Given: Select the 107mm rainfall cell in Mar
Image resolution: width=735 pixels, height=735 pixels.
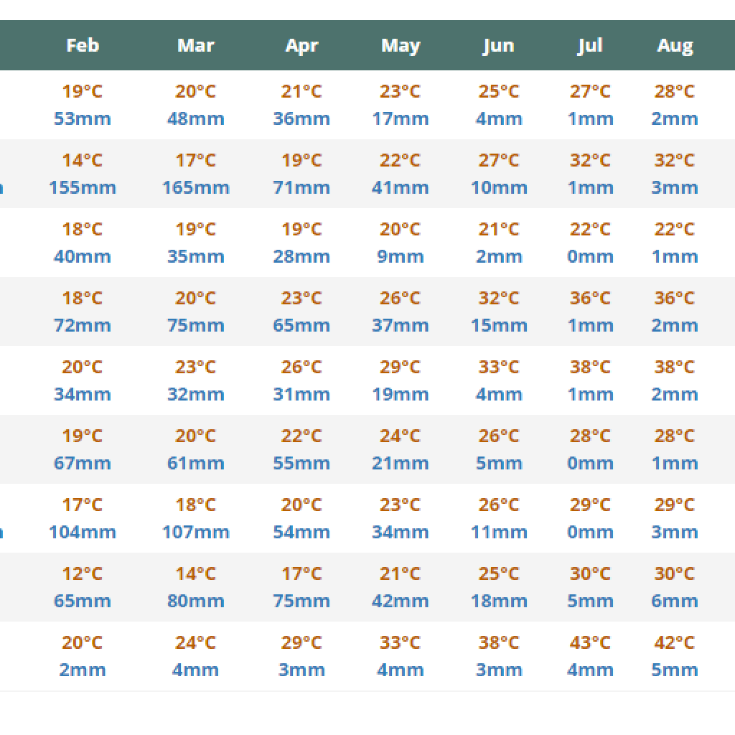Looking at the screenshot, I should pyautogui.click(x=195, y=532).
